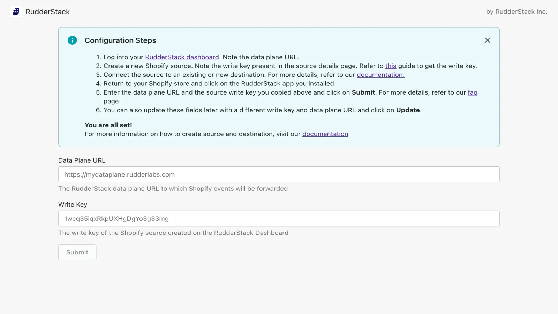The height and width of the screenshot is (314, 558).
Task: Click the 'You are all set!' text
Action: point(108,125)
